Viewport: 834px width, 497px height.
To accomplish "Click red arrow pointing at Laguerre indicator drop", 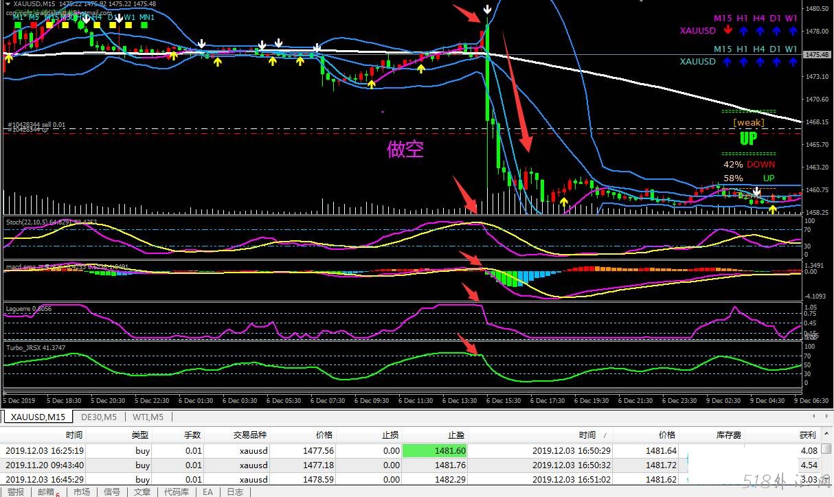I will [x=471, y=293].
